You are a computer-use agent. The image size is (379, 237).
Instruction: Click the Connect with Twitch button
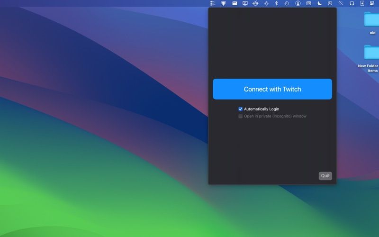[x=272, y=89]
